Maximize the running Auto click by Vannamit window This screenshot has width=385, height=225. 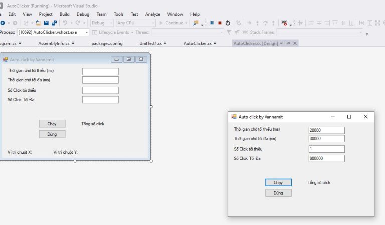349,117
